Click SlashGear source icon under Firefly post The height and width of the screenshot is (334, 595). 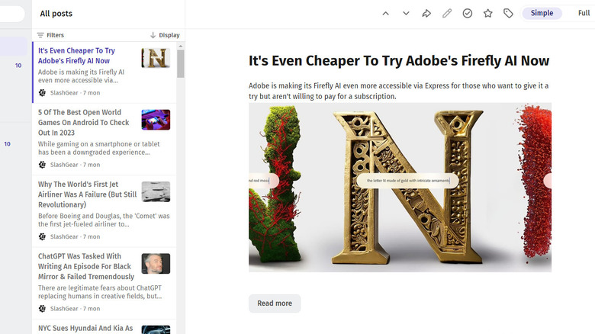point(43,93)
